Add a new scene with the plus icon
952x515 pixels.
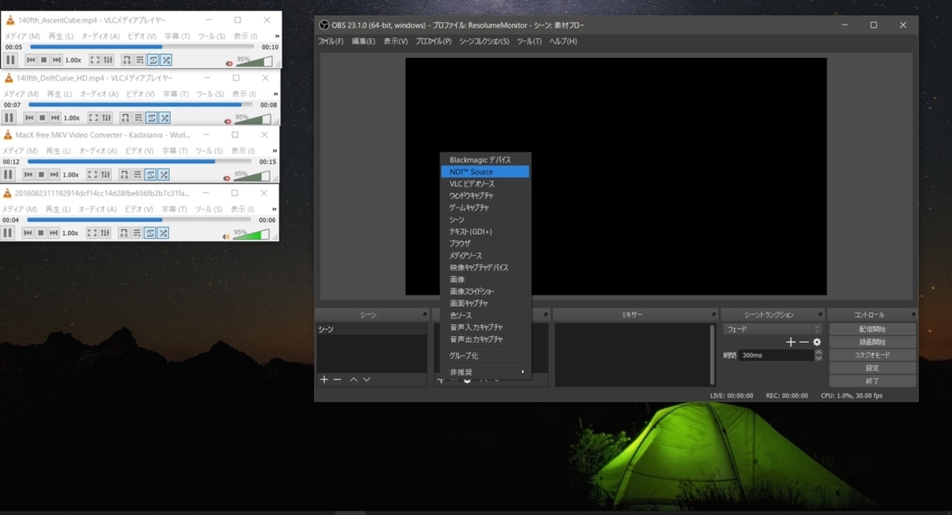coord(324,379)
